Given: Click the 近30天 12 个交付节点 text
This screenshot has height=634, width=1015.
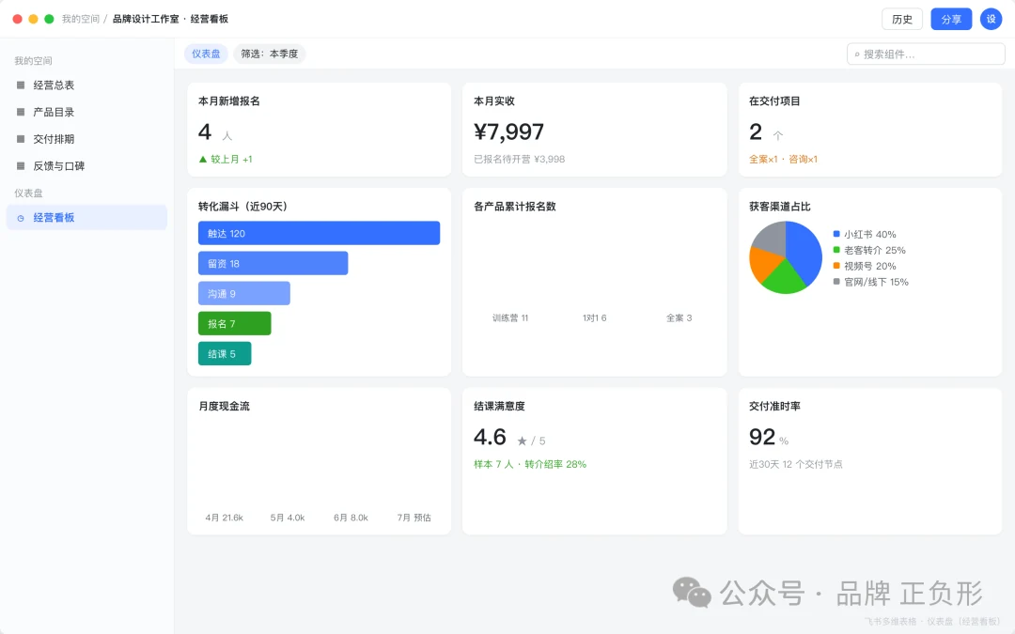Looking at the screenshot, I should click(x=796, y=464).
